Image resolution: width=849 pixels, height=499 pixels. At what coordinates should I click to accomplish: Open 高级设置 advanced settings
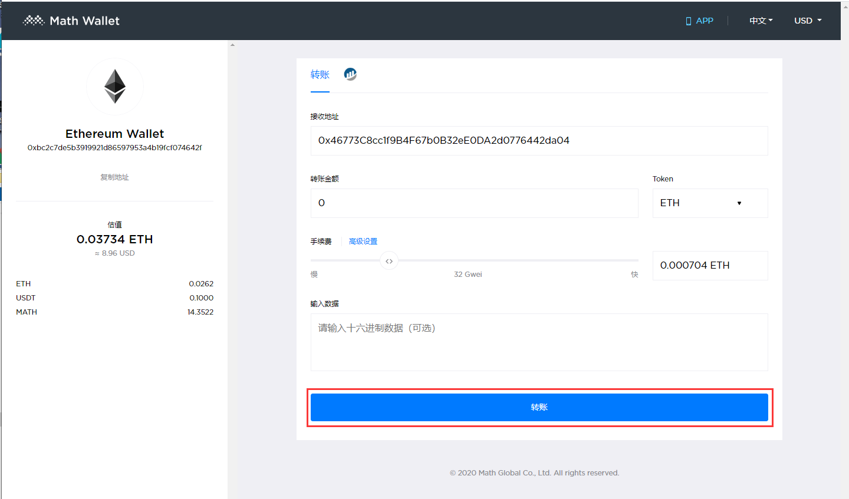pyautogui.click(x=363, y=242)
